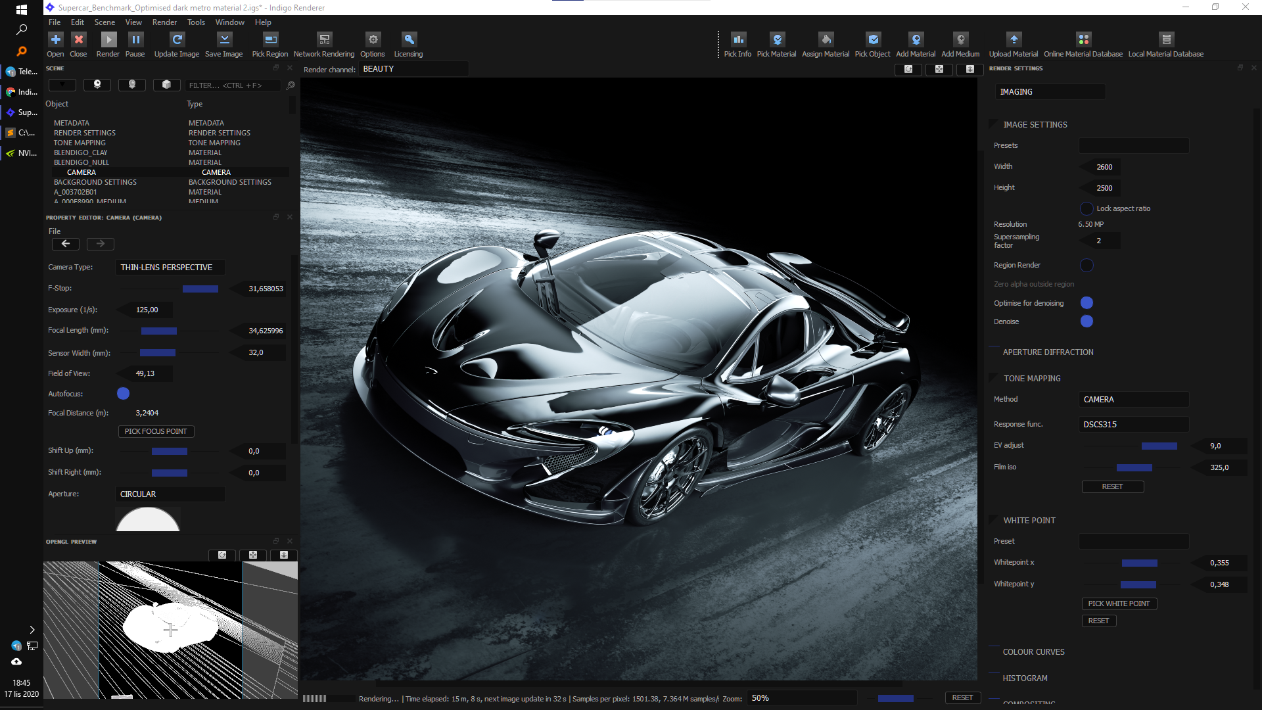This screenshot has height=710, width=1262.
Task: Enable Lock aspect ratio toggle
Action: pyautogui.click(x=1087, y=208)
